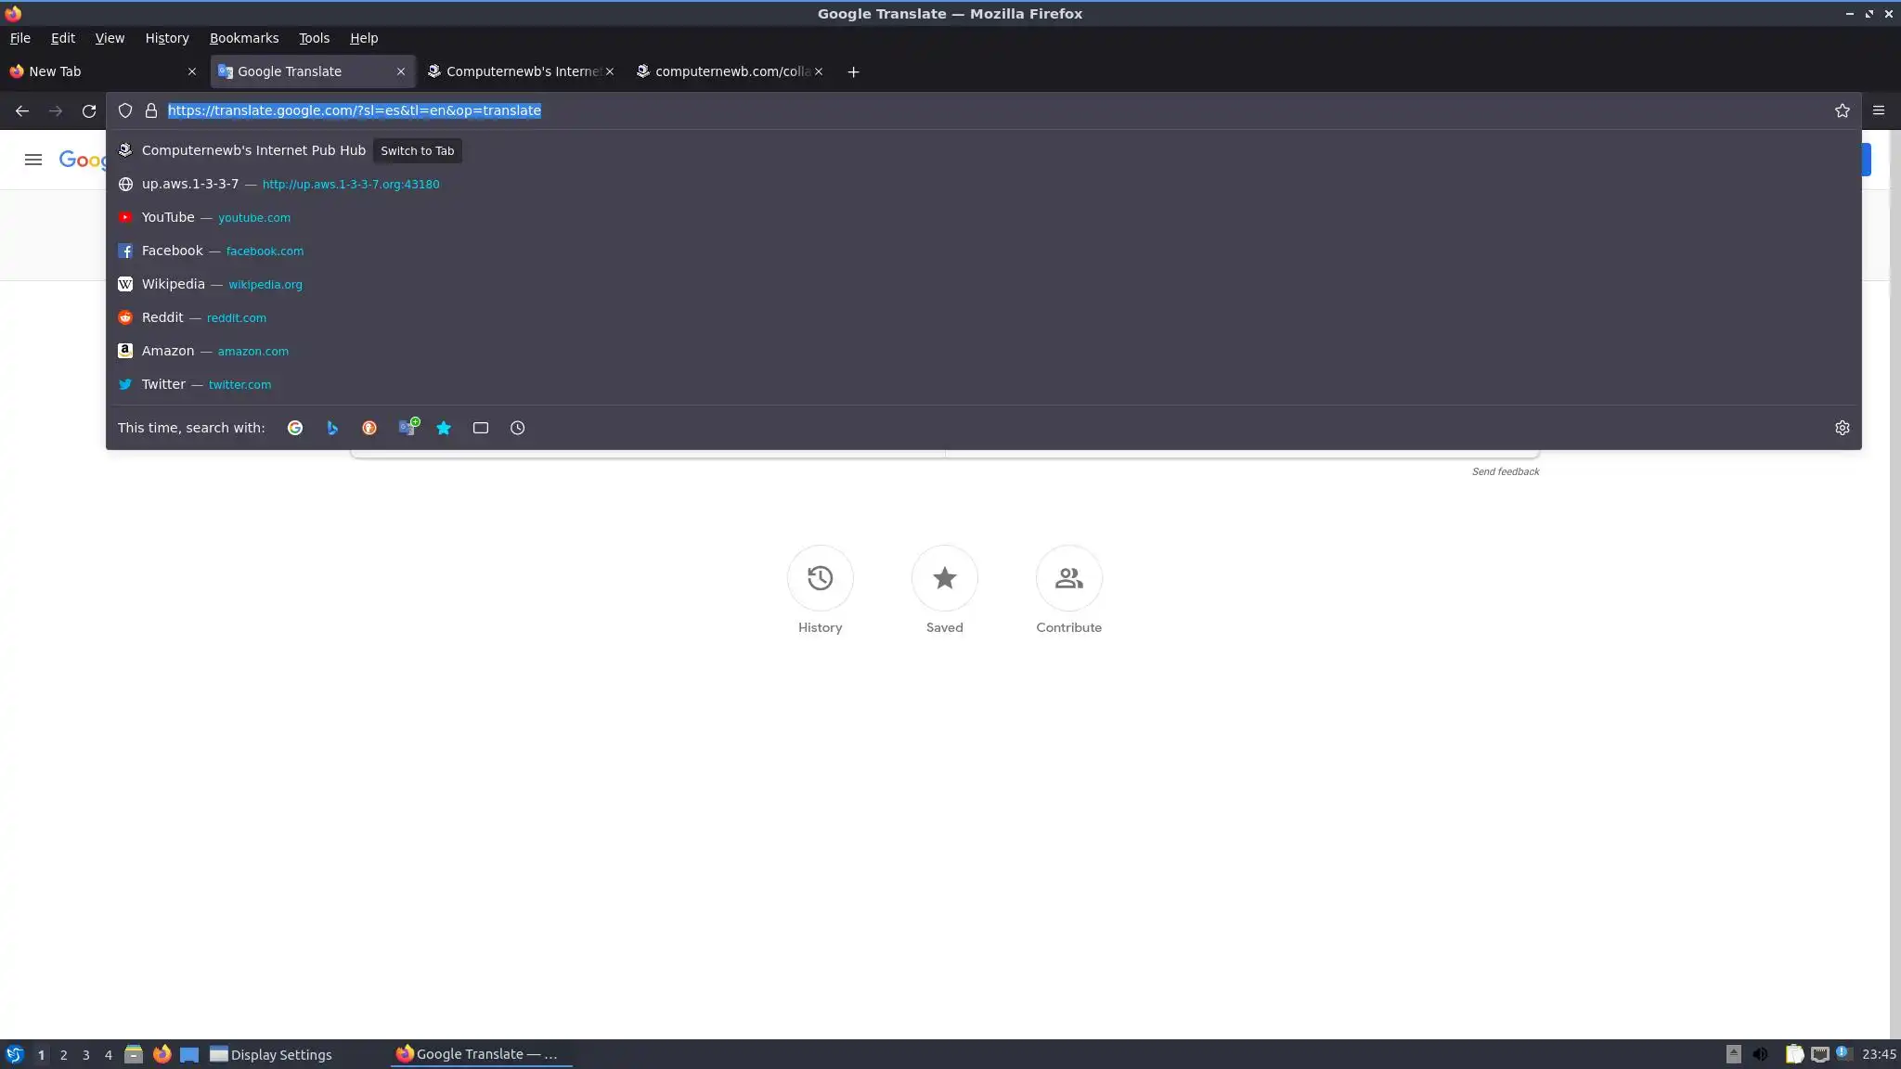Screen dimensions: 1901x1069
Task: Search history using clock shortcut
Action: [x=518, y=428]
